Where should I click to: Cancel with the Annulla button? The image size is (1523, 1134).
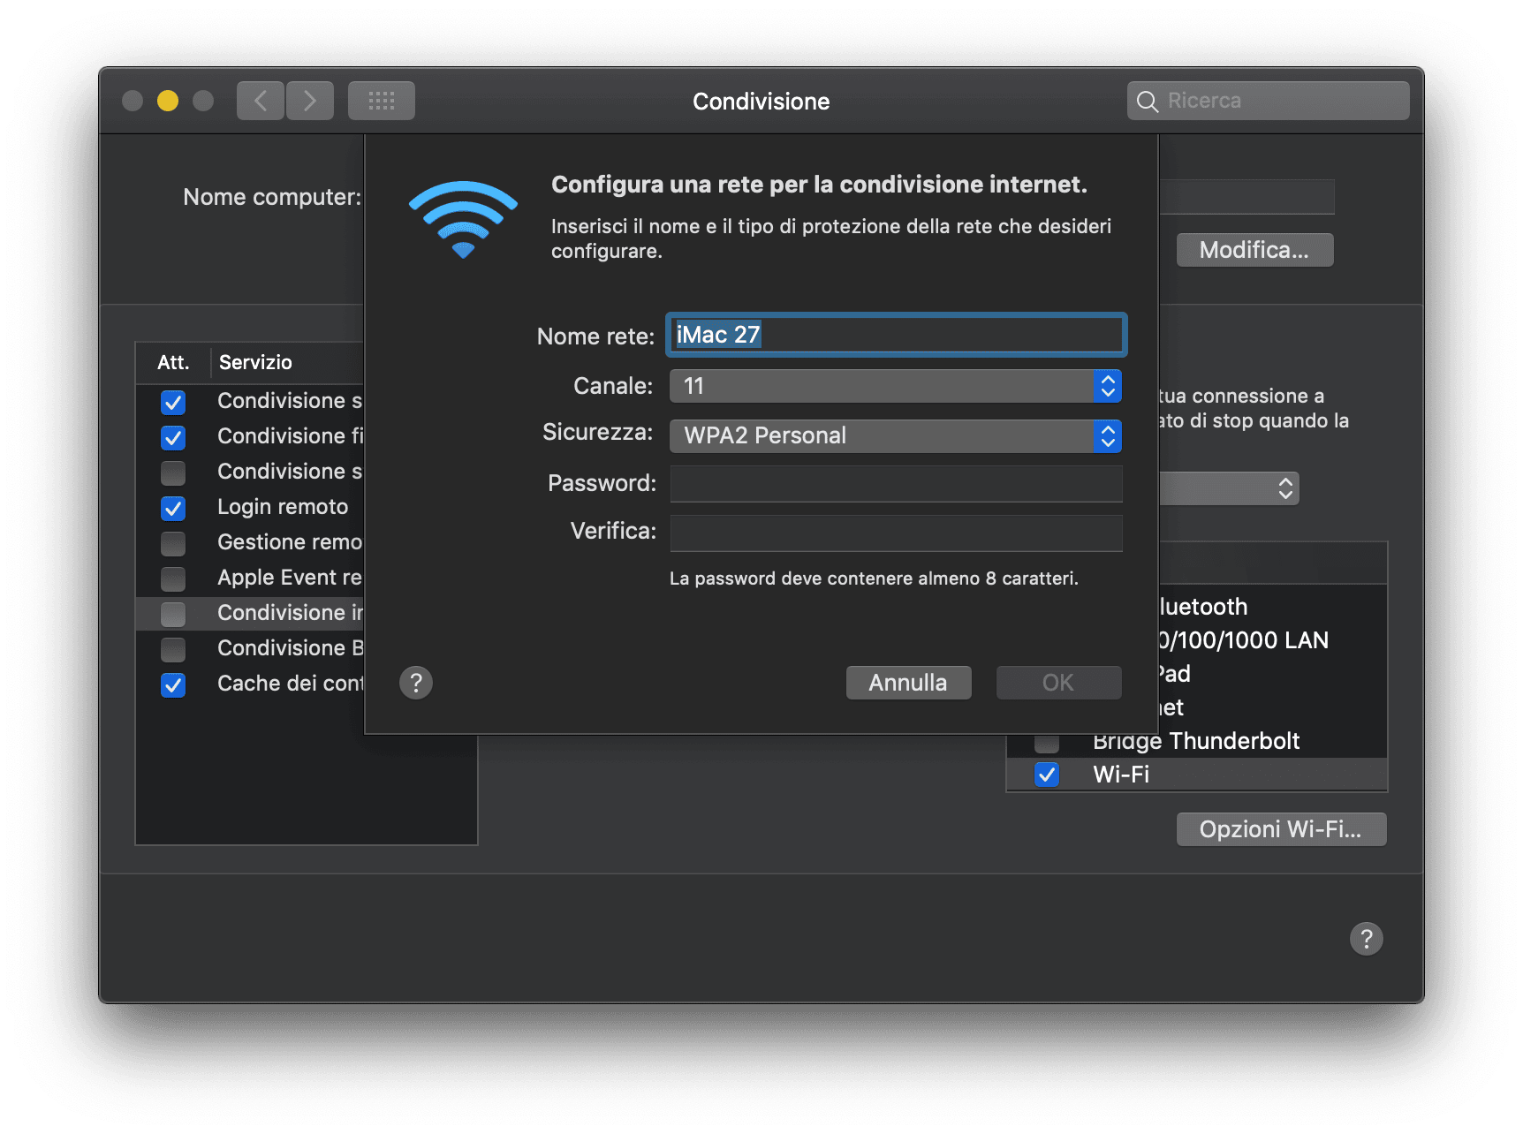point(908,683)
